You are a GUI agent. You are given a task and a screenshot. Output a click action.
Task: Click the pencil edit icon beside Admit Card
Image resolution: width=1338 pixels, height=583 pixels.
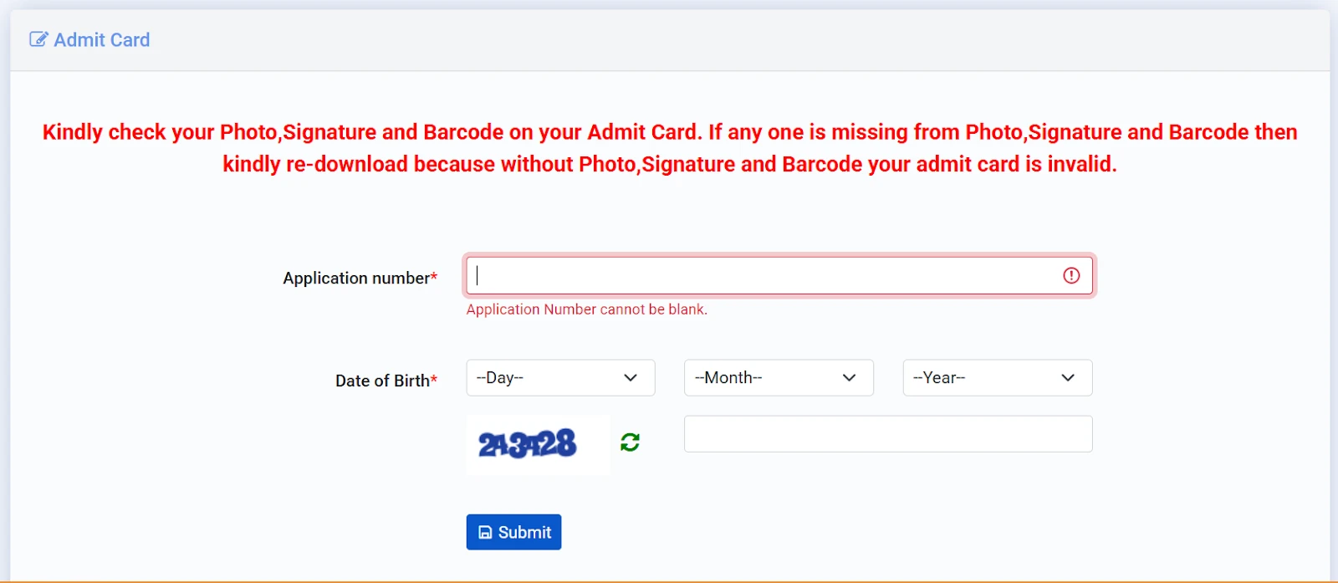(38, 38)
